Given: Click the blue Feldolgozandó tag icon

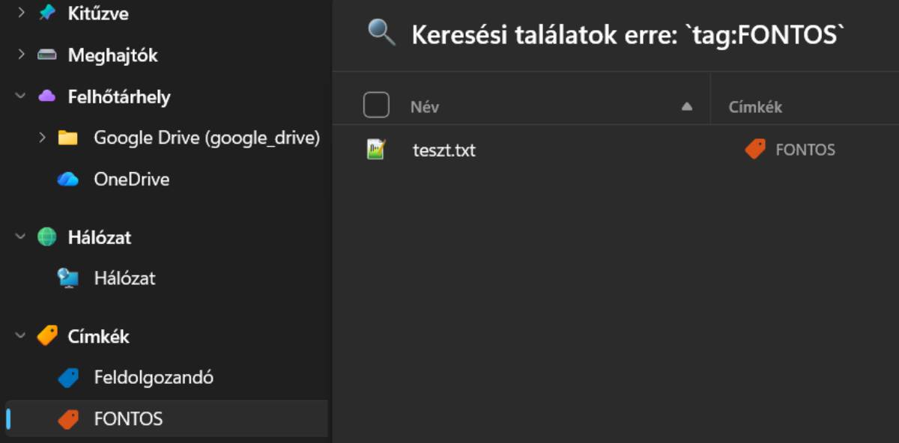Looking at the screenshot, I should (68, 378).
